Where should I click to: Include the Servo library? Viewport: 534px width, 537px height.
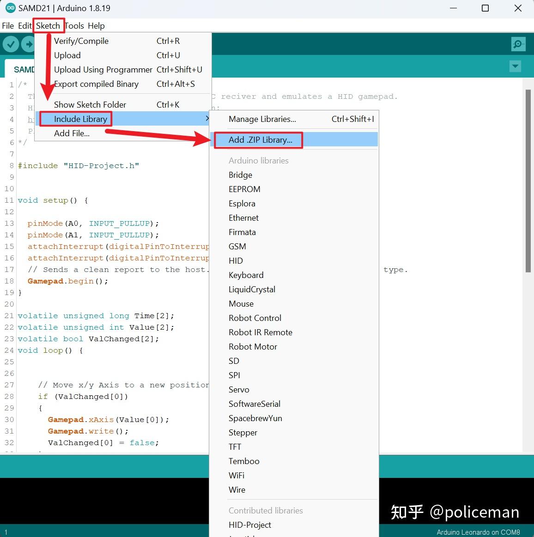coord(239,389)
